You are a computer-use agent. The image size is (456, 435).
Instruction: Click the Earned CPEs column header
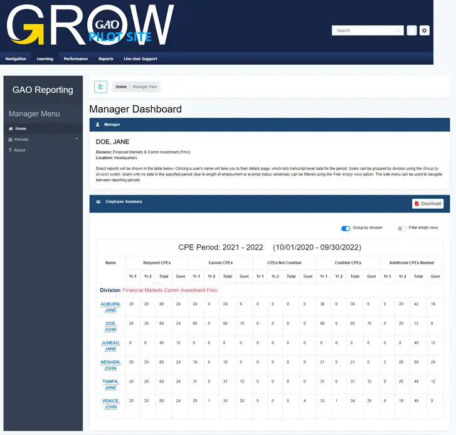220,263
